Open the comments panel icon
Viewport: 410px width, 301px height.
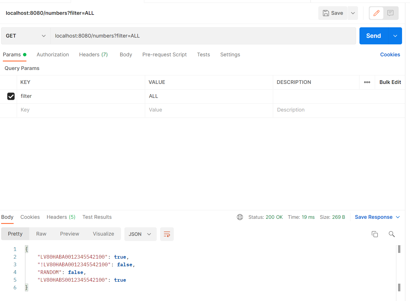(x=390, y=13)
